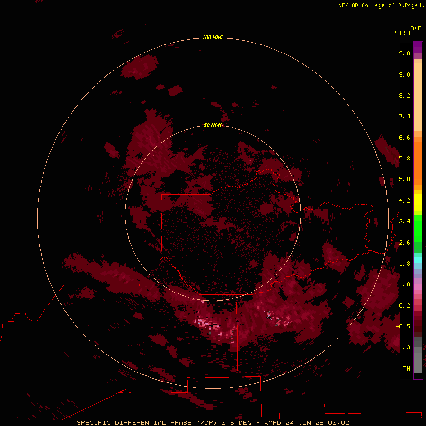The height and width of the screenshot is (426, 426).
Task: Click the peach-colored segment of the color bar
Action: pos(418,97)
